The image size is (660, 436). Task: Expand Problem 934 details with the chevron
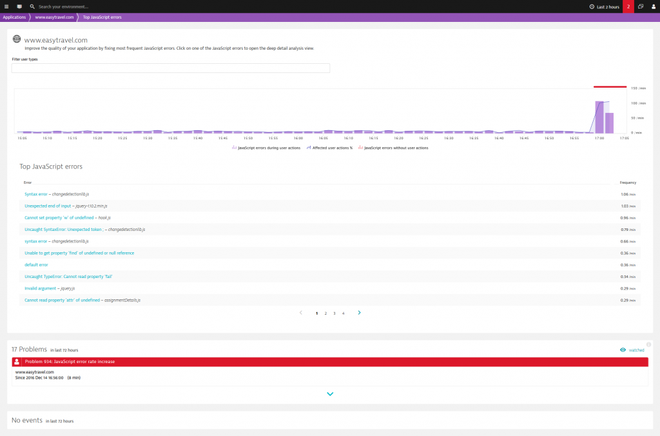(x=330, y=393)
